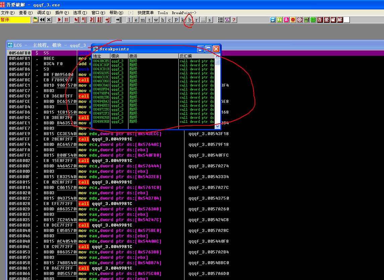The height and width of the screenshot is (280, 384).
Task: Show run trace with ... button
Action: click(203, 20)
